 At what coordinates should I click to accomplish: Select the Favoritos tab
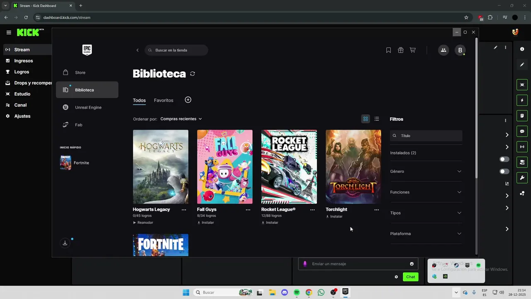pyautogui.click(x=163, y=100)
